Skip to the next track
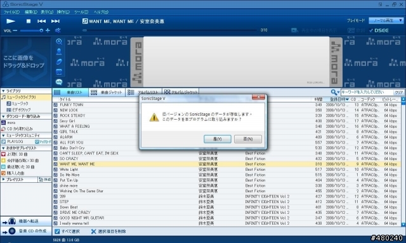Screen dimensions: 406x243 (55, 21)
